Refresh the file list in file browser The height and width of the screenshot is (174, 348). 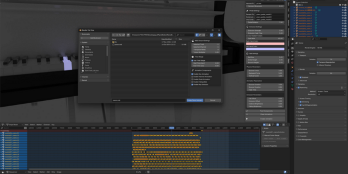(124, 35)
